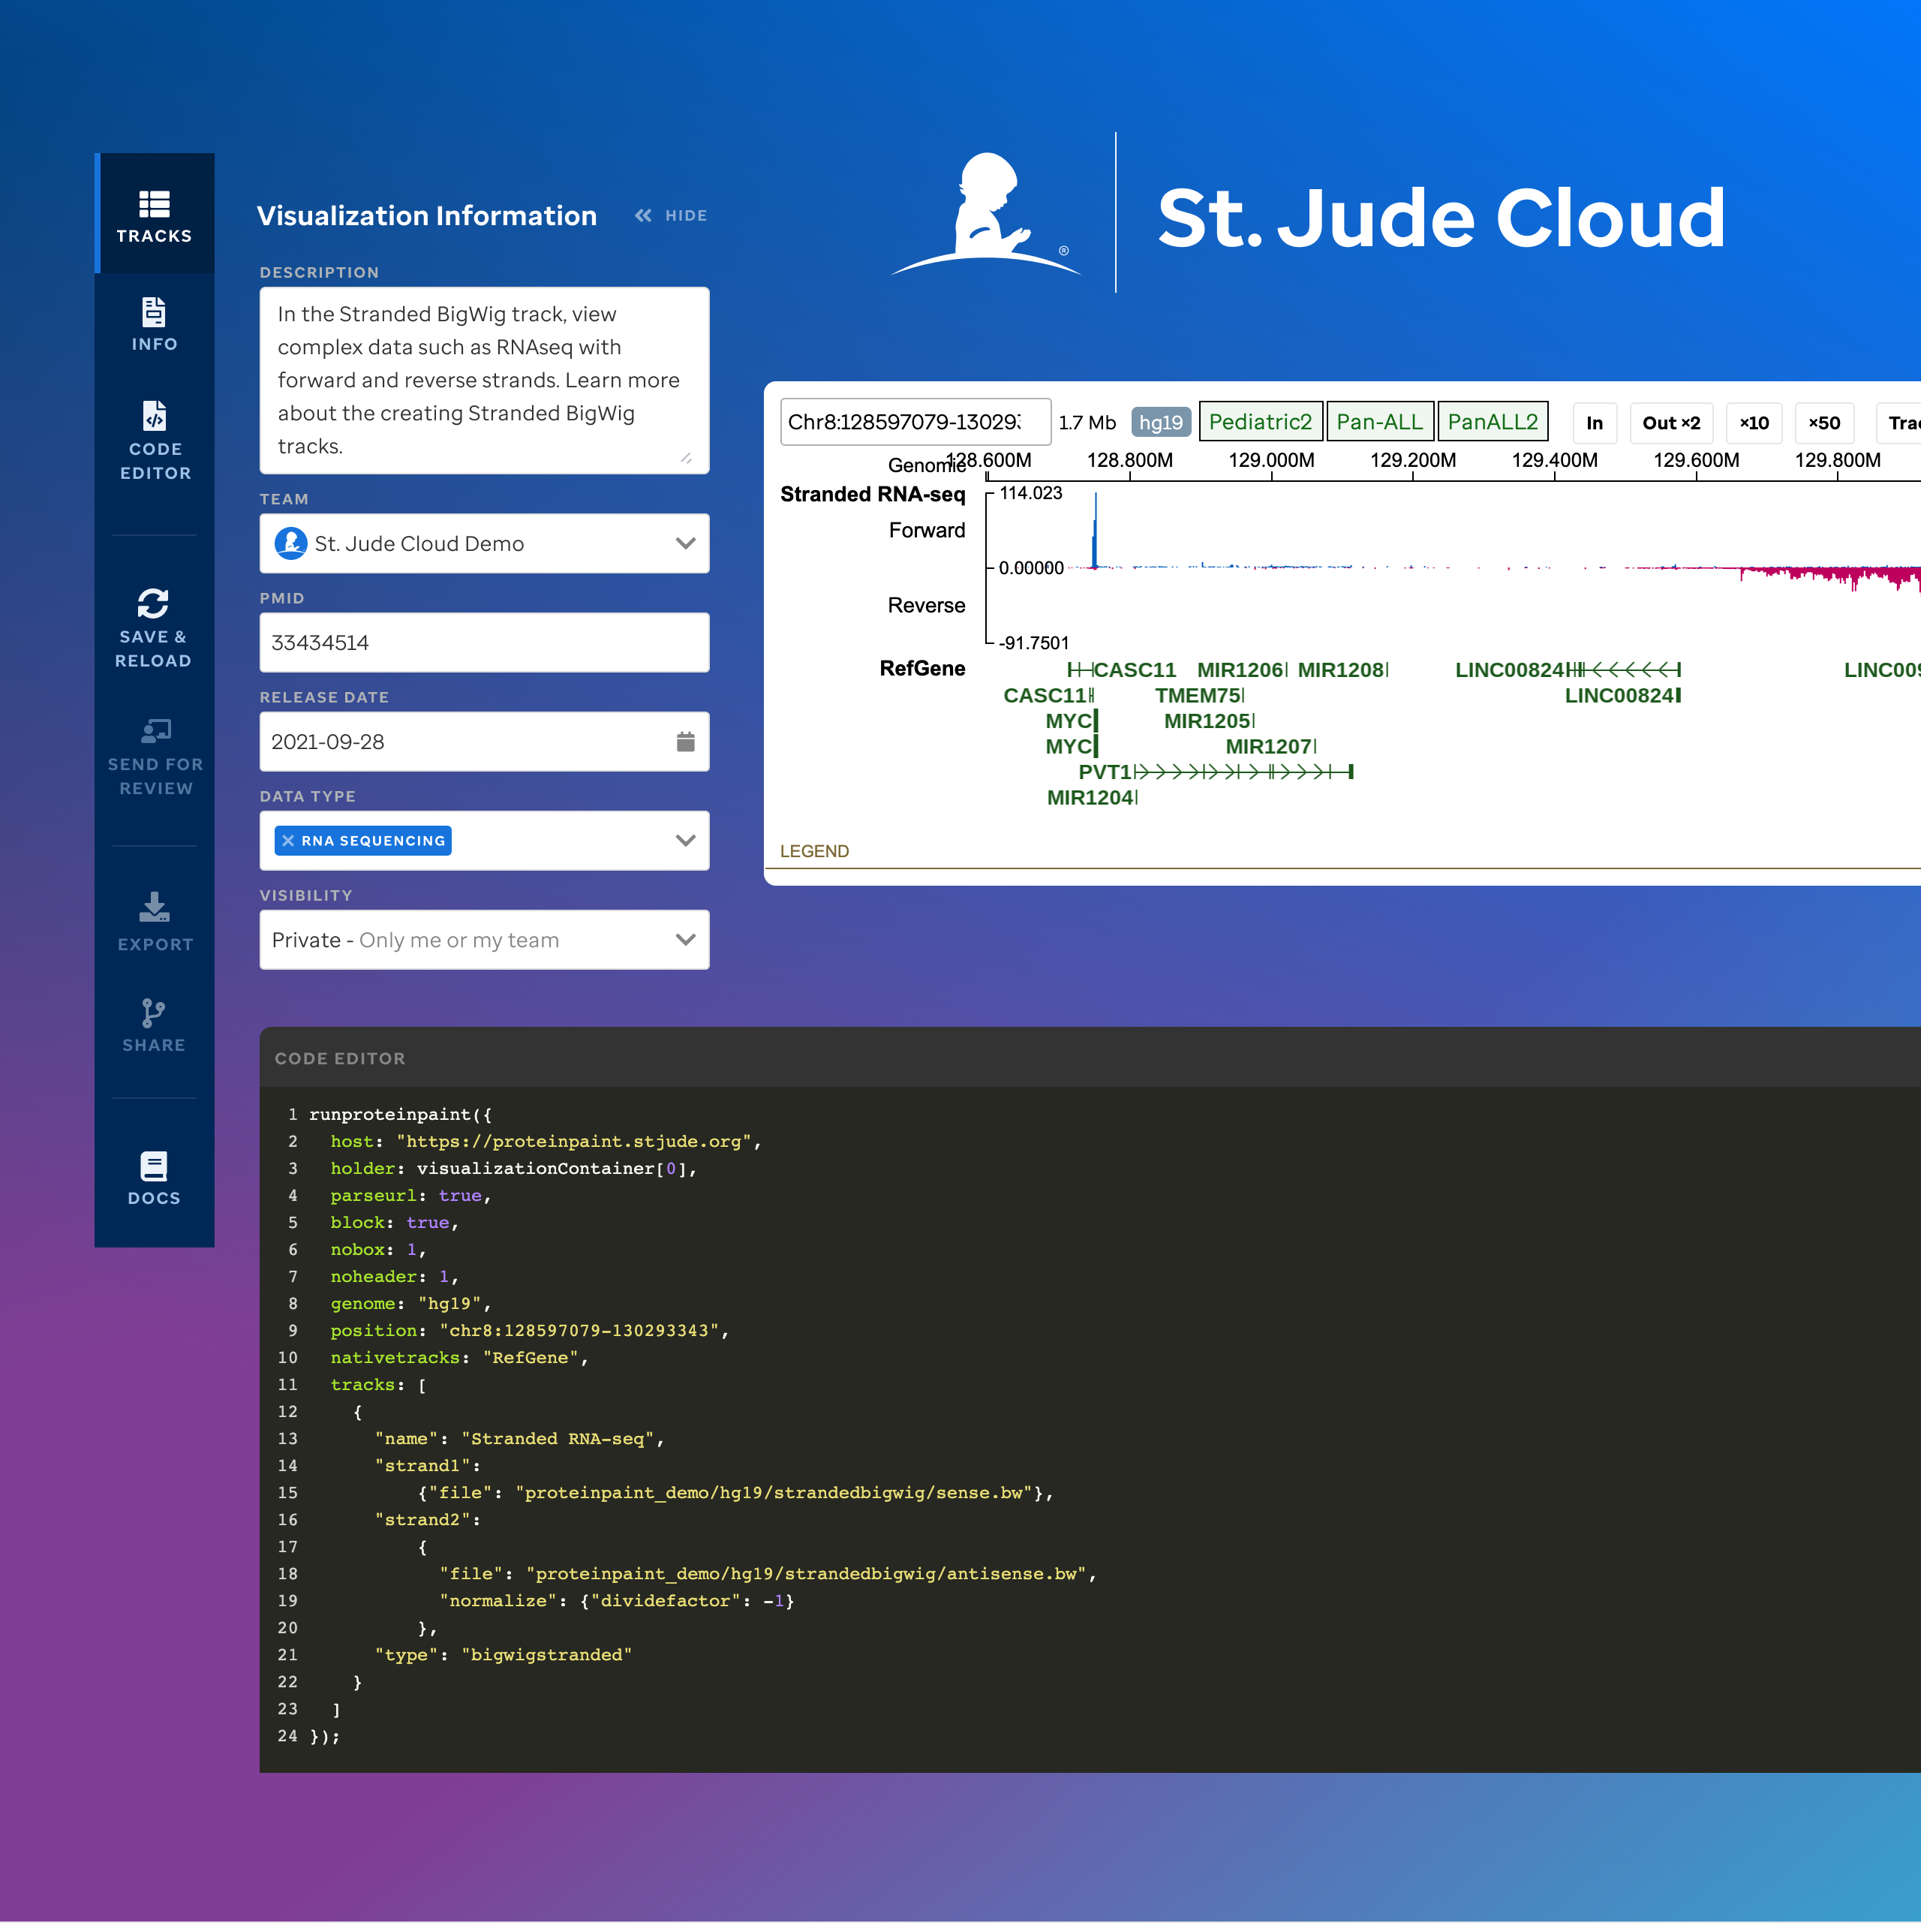Click Save & Reload in sidebar

click(155, 628)
